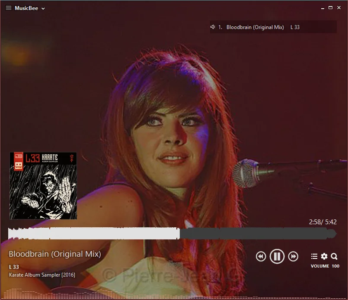
Task: Skip to the next track
Action: 293,256
